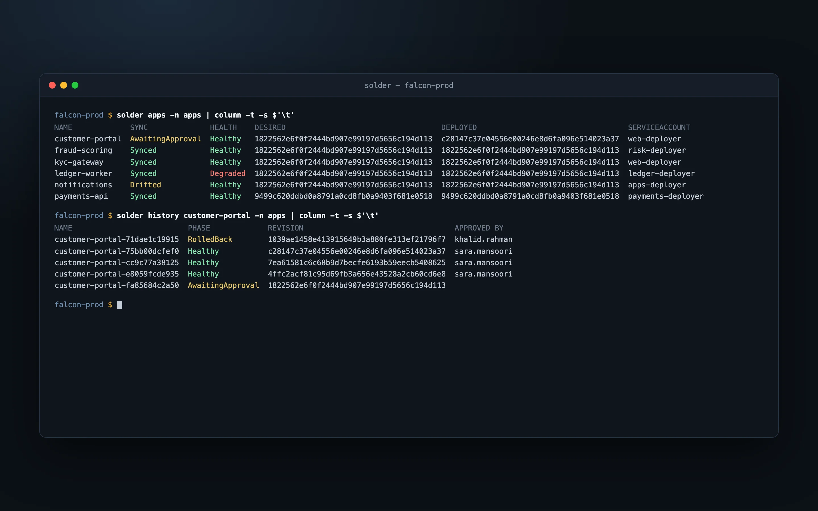This screenshot has width=818, height=511.
Task: Click the DESIRED column header
Action: tap(270, 127)
